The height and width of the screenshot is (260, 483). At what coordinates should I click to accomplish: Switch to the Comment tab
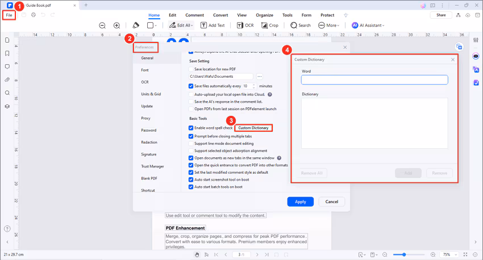click(x=194, y=15)
